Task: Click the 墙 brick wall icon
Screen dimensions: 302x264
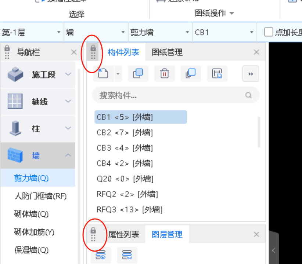Action: [15, 155]
